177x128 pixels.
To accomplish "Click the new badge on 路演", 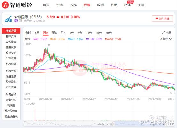I will (x=130, y=2).
